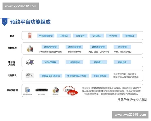
Task: Click the projector device icon in 定制开发 row
Action: [x=30, y=75]
